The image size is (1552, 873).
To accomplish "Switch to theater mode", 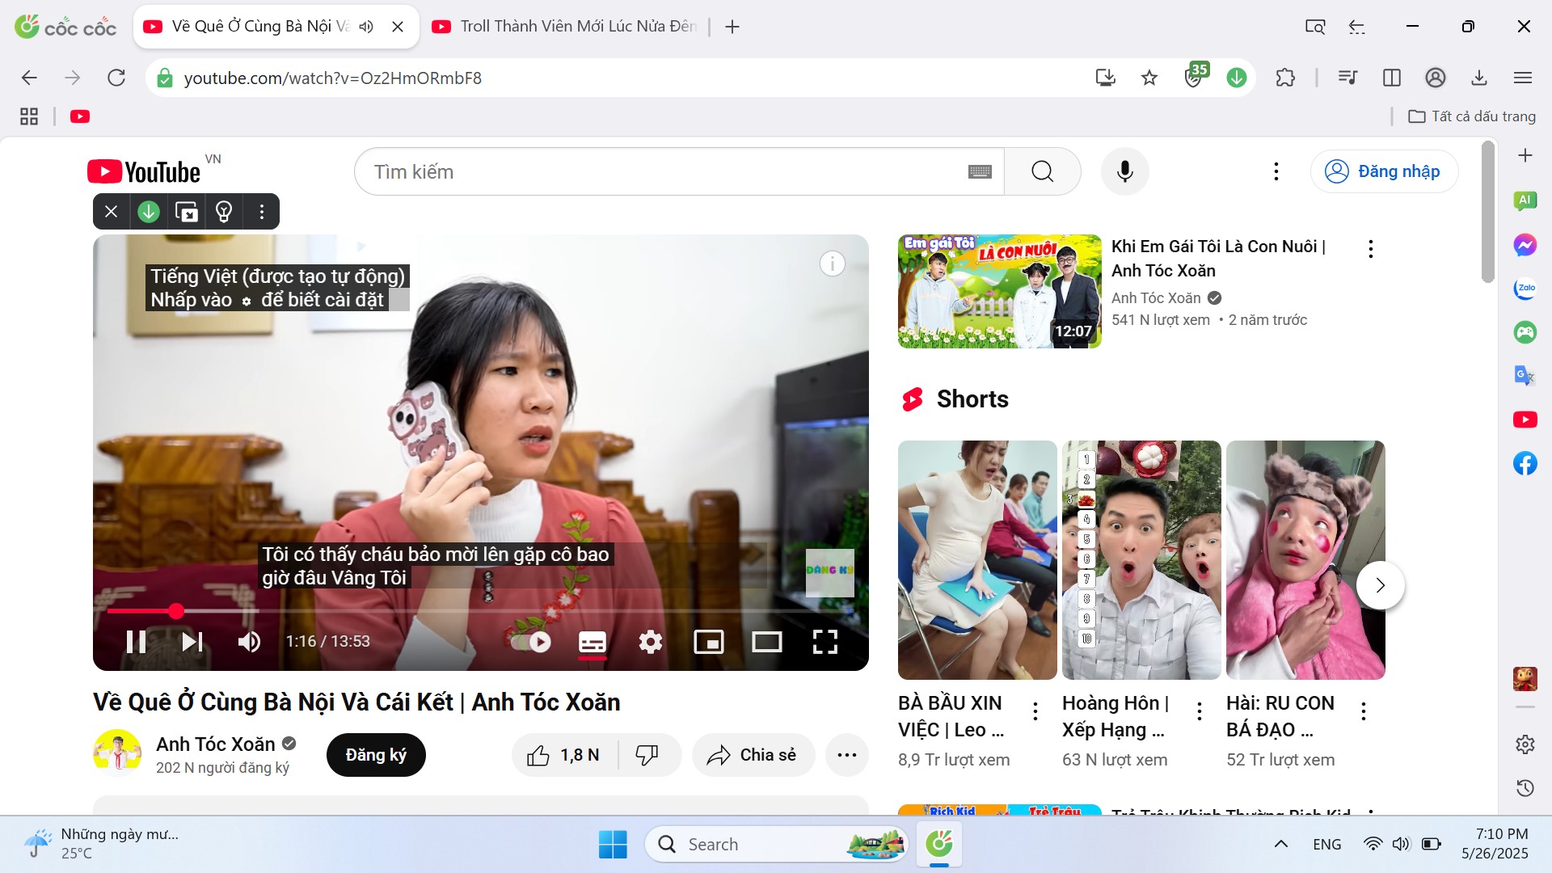I will [x=766, y=642].
